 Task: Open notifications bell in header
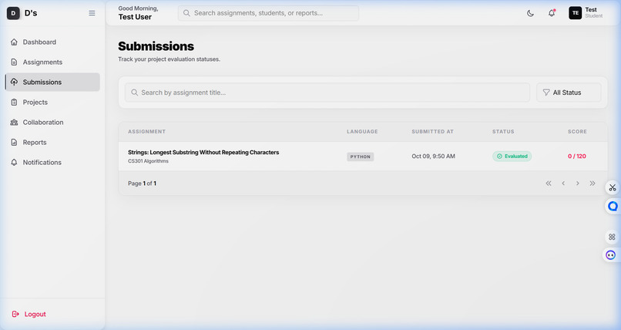(x=552, y=13)
